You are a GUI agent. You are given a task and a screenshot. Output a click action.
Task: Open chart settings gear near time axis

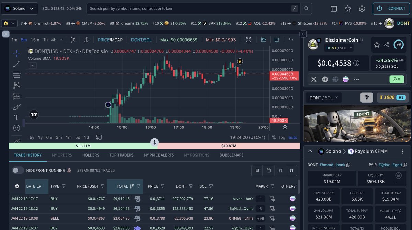point(285,127)
